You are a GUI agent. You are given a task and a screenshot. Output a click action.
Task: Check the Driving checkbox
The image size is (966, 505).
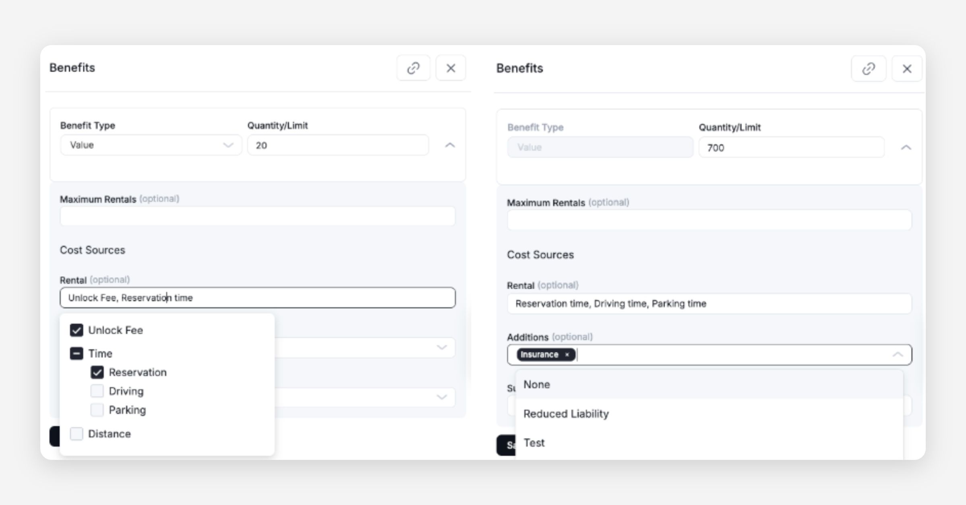tap(97, 391)
